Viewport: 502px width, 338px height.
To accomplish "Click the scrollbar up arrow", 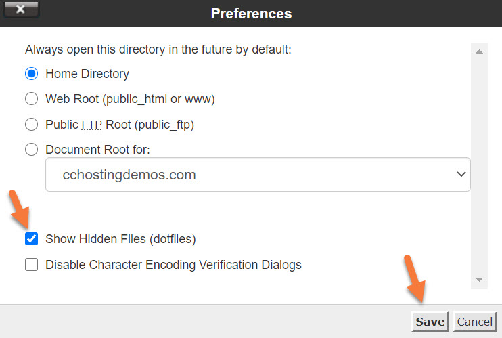I will (479, 52).
